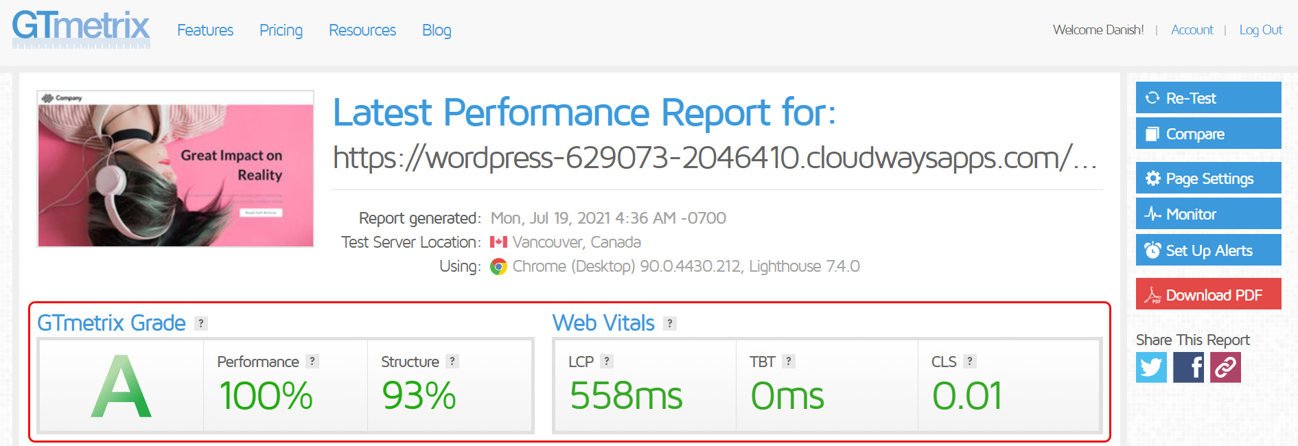
Task: Open the Resources menu
Action: (x=362, y=30)
